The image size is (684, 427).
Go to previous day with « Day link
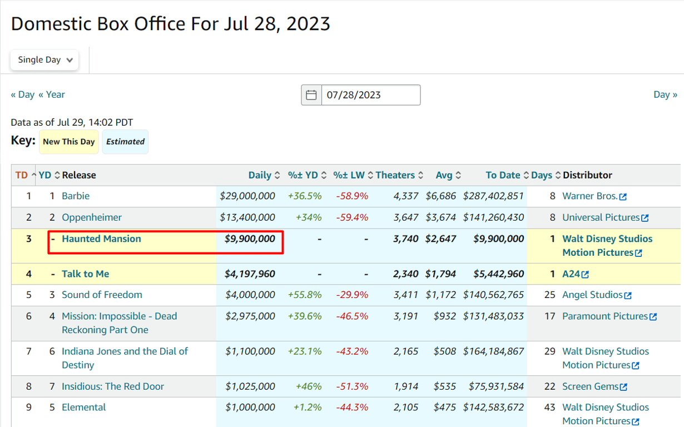(x=23, y=95)
